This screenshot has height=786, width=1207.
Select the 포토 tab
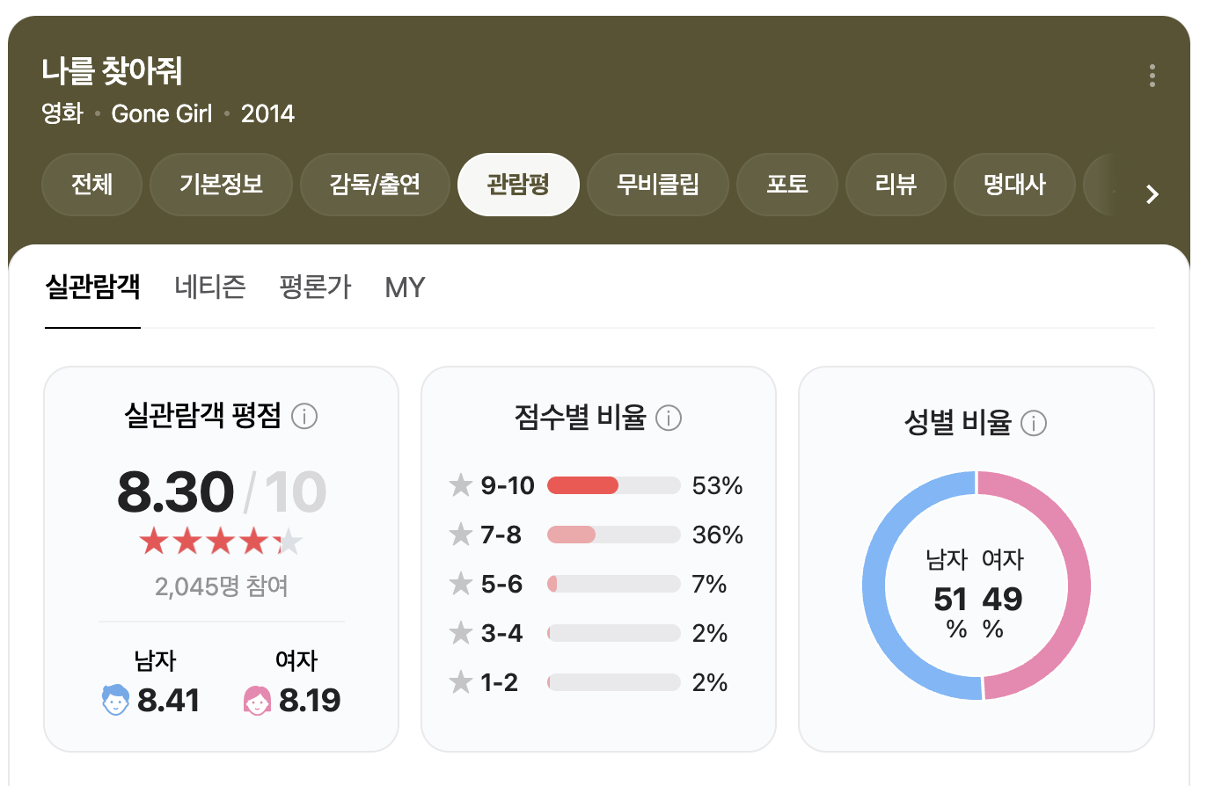click(x=786, y=185)
